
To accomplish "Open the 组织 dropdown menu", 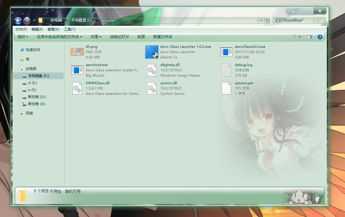I will (x=23, y=37).
